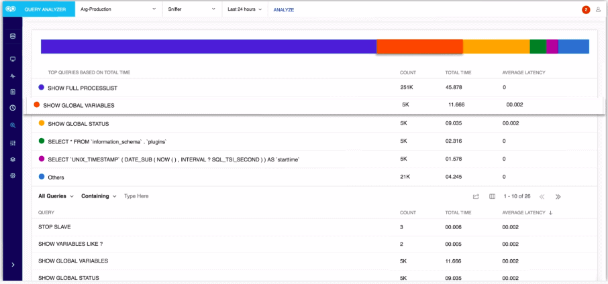Click the blue segment of the time bar
Viewport: 608px width, 284px height.
[x=574, y=46]
